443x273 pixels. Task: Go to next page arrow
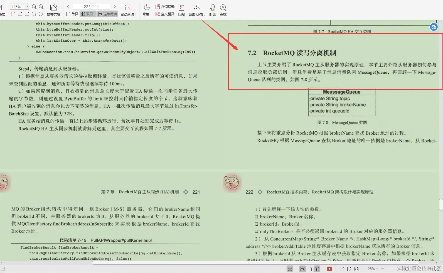click(x=115, y=7)
